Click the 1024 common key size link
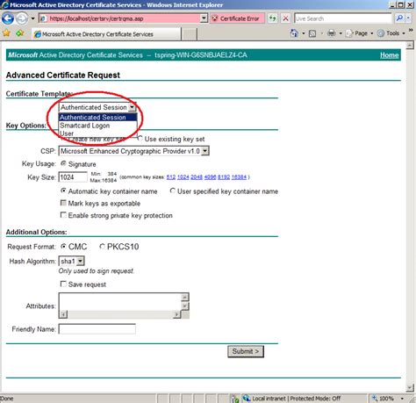 pos(183,177)
